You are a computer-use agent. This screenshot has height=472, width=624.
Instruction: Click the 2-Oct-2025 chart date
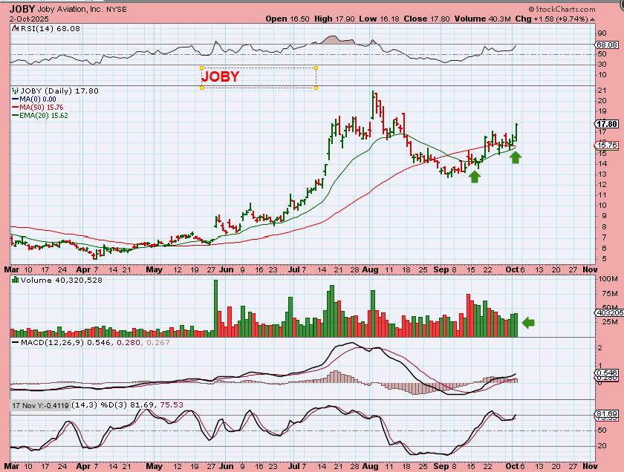[x=29, y=19]
